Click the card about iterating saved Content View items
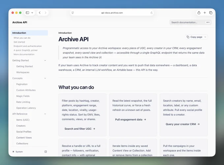 click(133, 148)
